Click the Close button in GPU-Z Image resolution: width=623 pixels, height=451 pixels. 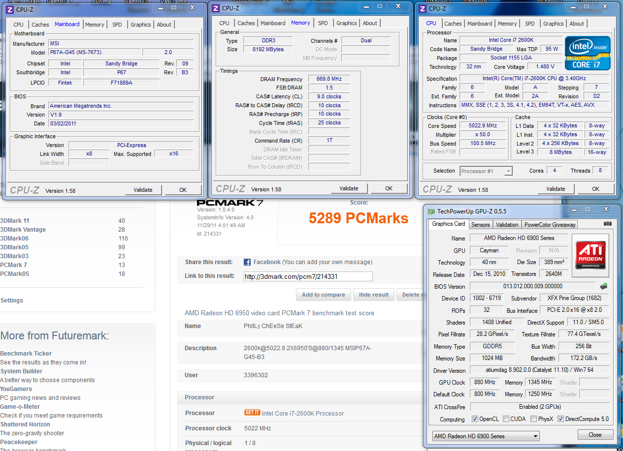tap(595, 435)
